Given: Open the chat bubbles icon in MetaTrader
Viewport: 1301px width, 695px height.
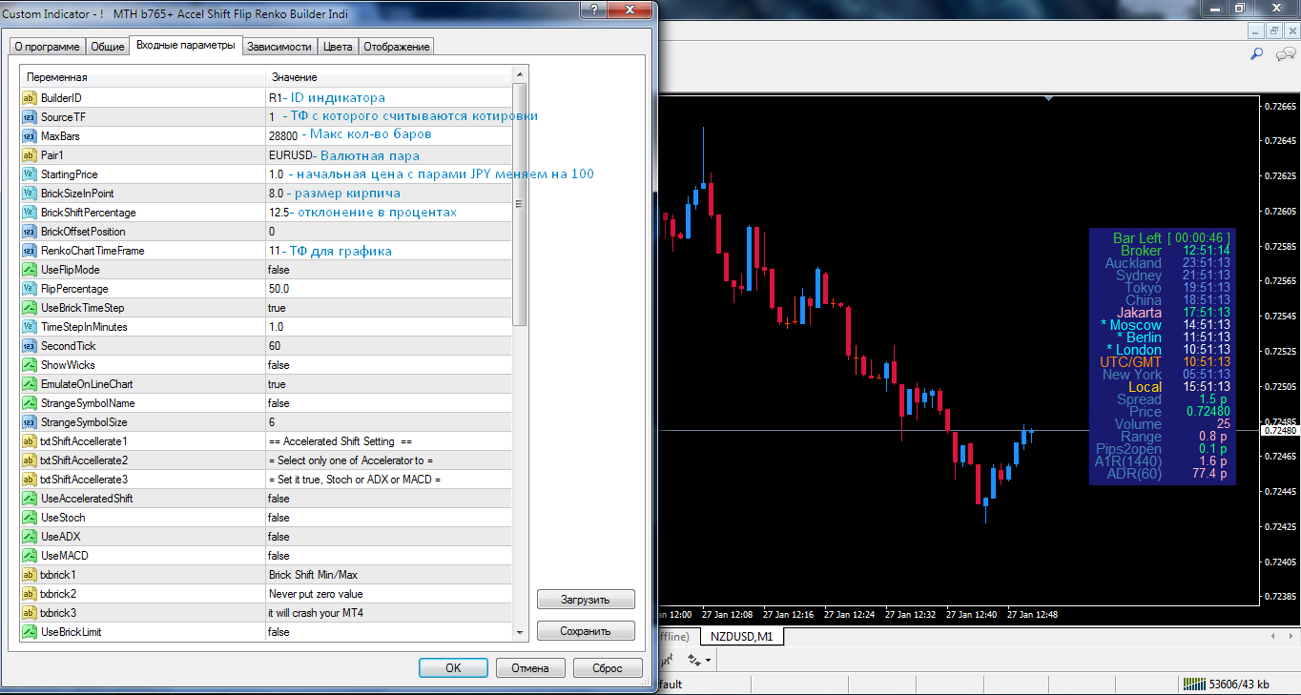Looking at the screenshot, I should 1285,55.
